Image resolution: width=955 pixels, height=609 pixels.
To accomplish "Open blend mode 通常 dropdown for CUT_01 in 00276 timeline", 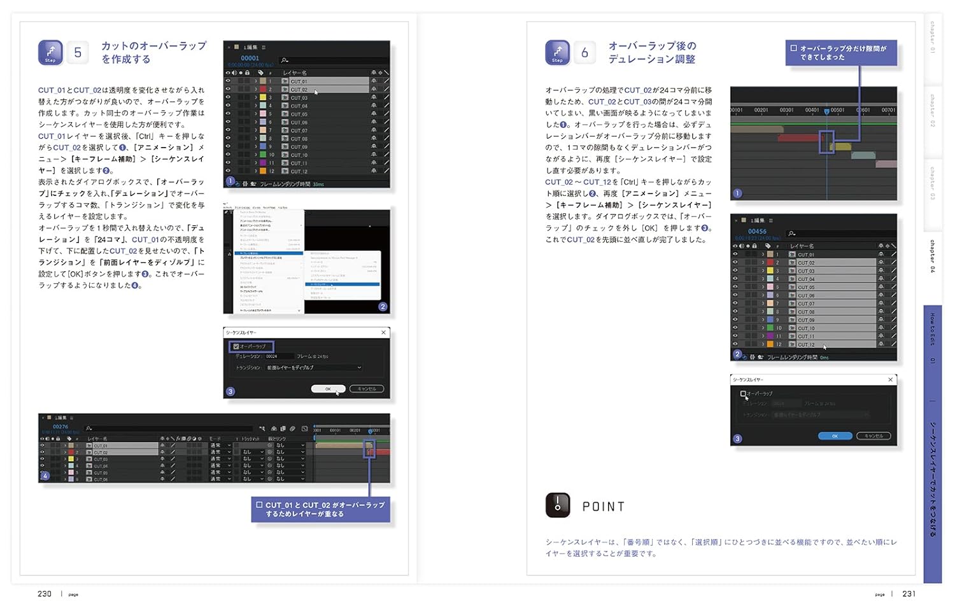I will [x=221, y=445].
